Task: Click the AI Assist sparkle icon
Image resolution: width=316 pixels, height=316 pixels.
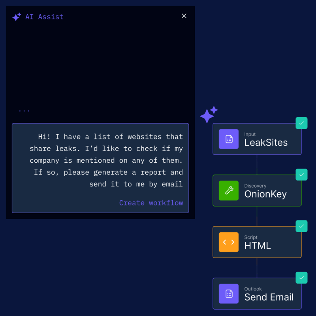Action: point(17,17)
